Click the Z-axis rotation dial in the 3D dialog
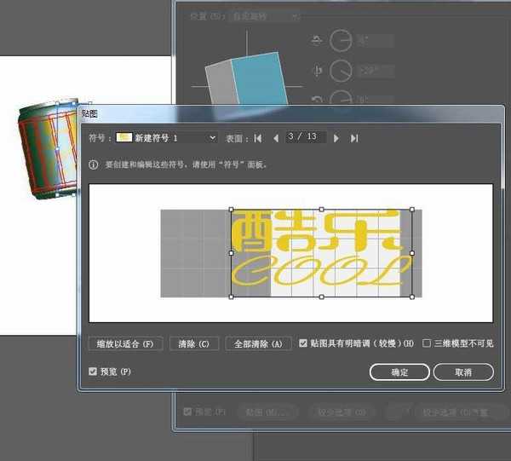Image resolution: width=511 pixels, height=461 pixels. 341,98
